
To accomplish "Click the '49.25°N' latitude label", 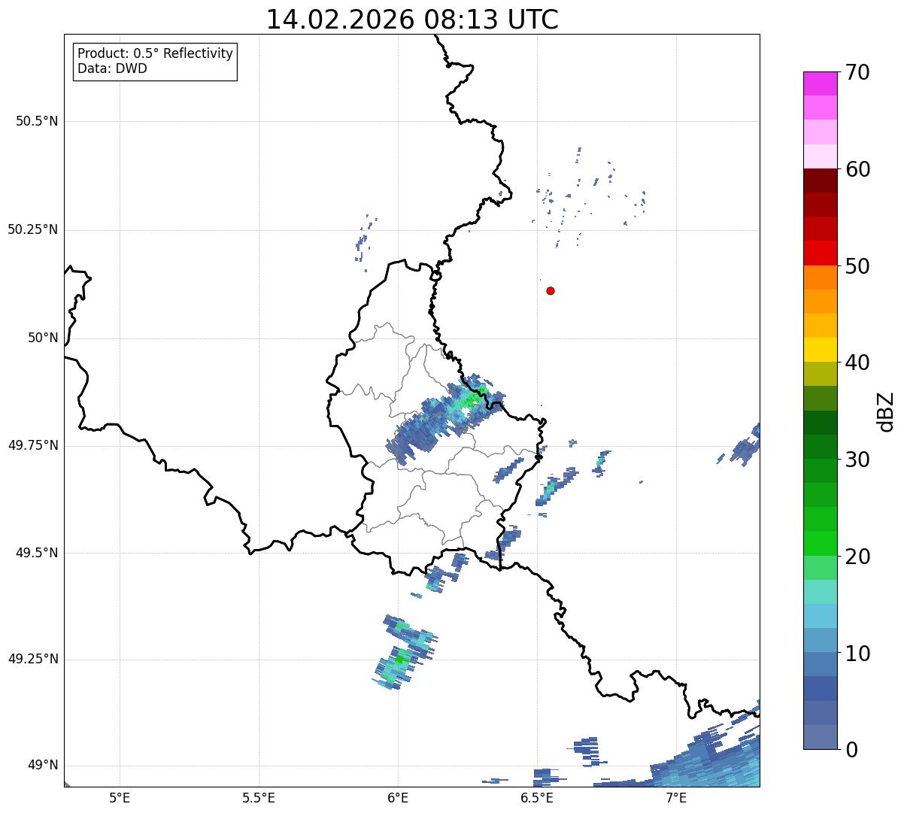I will pyautogui.click(x=33, y=659).
